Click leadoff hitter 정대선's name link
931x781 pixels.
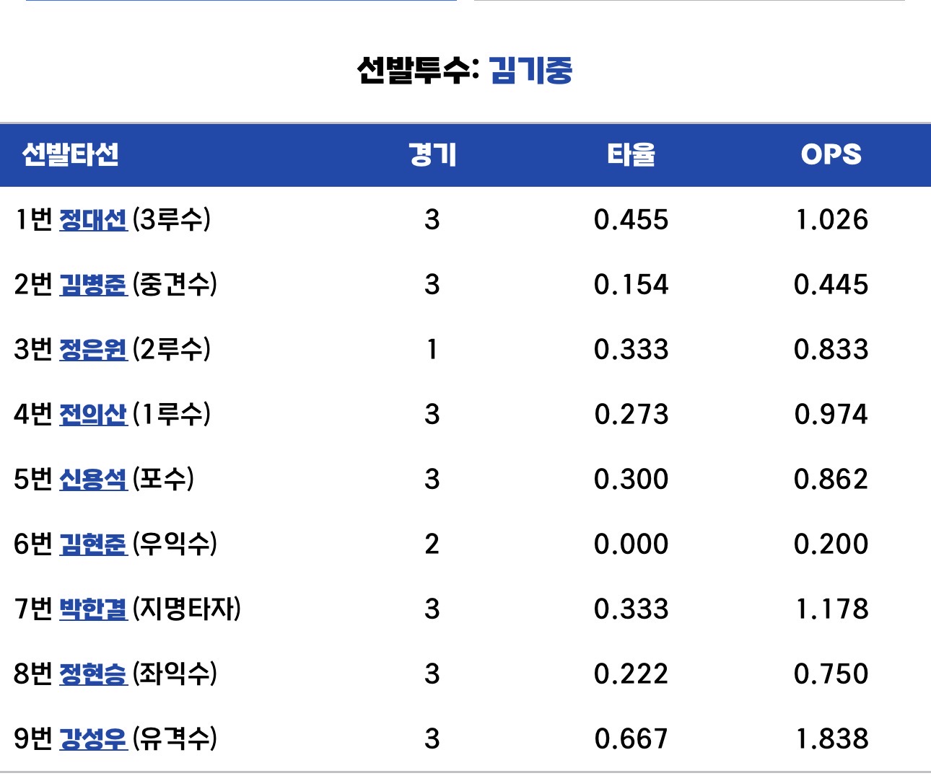(93, 220)
